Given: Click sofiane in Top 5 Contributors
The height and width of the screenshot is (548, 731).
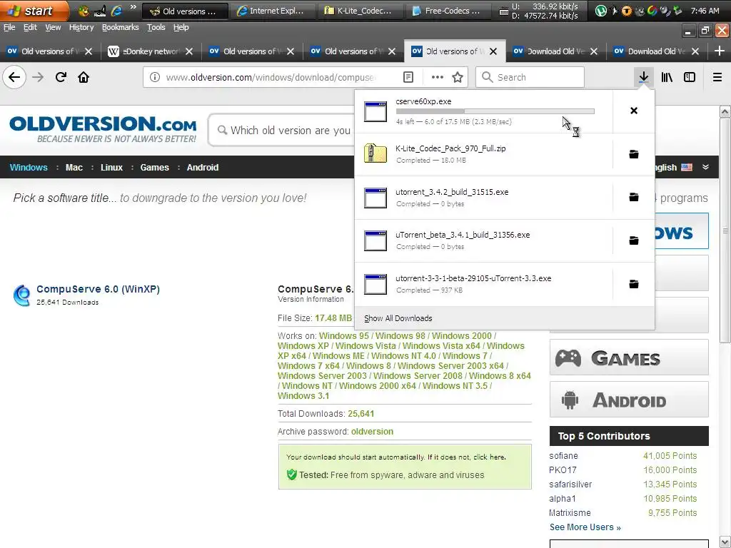Looking at the screenshot, I should tap(563, 456).
